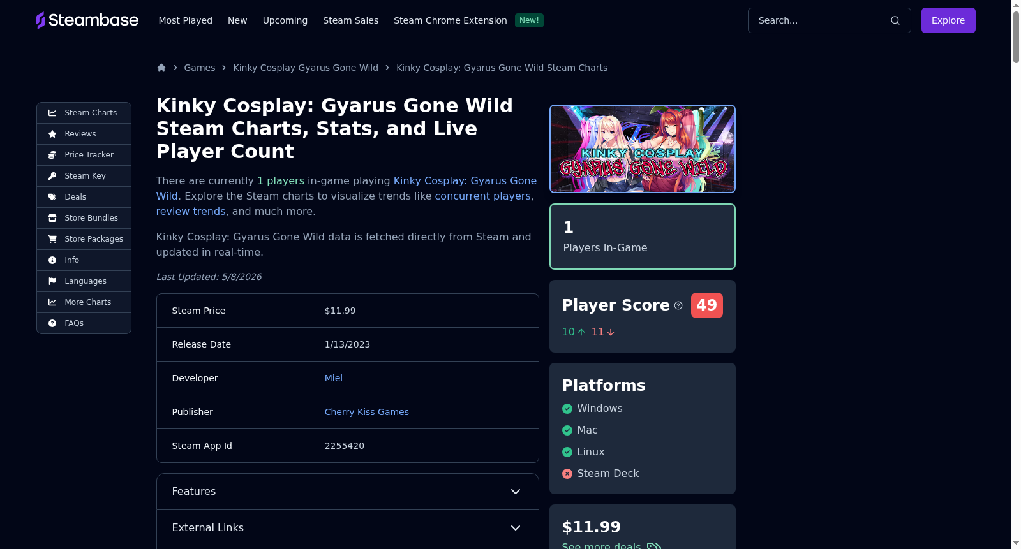Screen dimensions: 1021x549
Task: Click the 1 players link in description
Action: [x=281, y=181]
